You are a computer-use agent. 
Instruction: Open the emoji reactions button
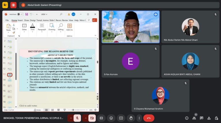click(x=111, y=118)
